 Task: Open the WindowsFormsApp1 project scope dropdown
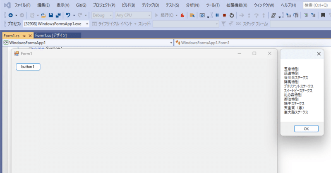click(x=88, y=43)
